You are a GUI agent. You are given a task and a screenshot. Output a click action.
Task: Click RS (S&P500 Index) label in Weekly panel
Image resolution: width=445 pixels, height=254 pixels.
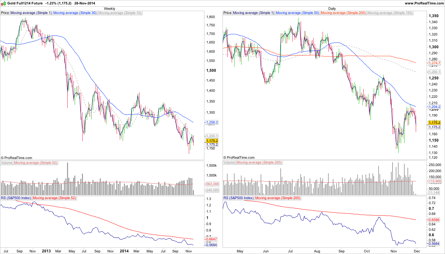16,198
